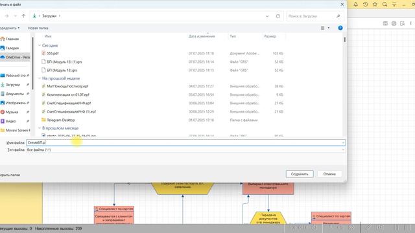
Task: Select file Комплектация от 01.07.epf
Action: (68, 94)
